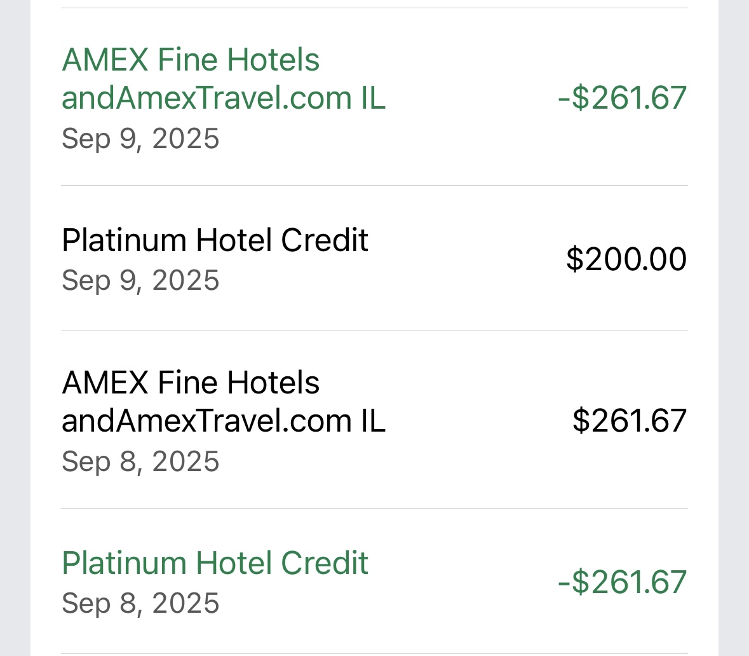This screenshot has height=656, width=749.
Task: Click the green -$261.67 amount dated Sep 8
Action: [622, 582]
